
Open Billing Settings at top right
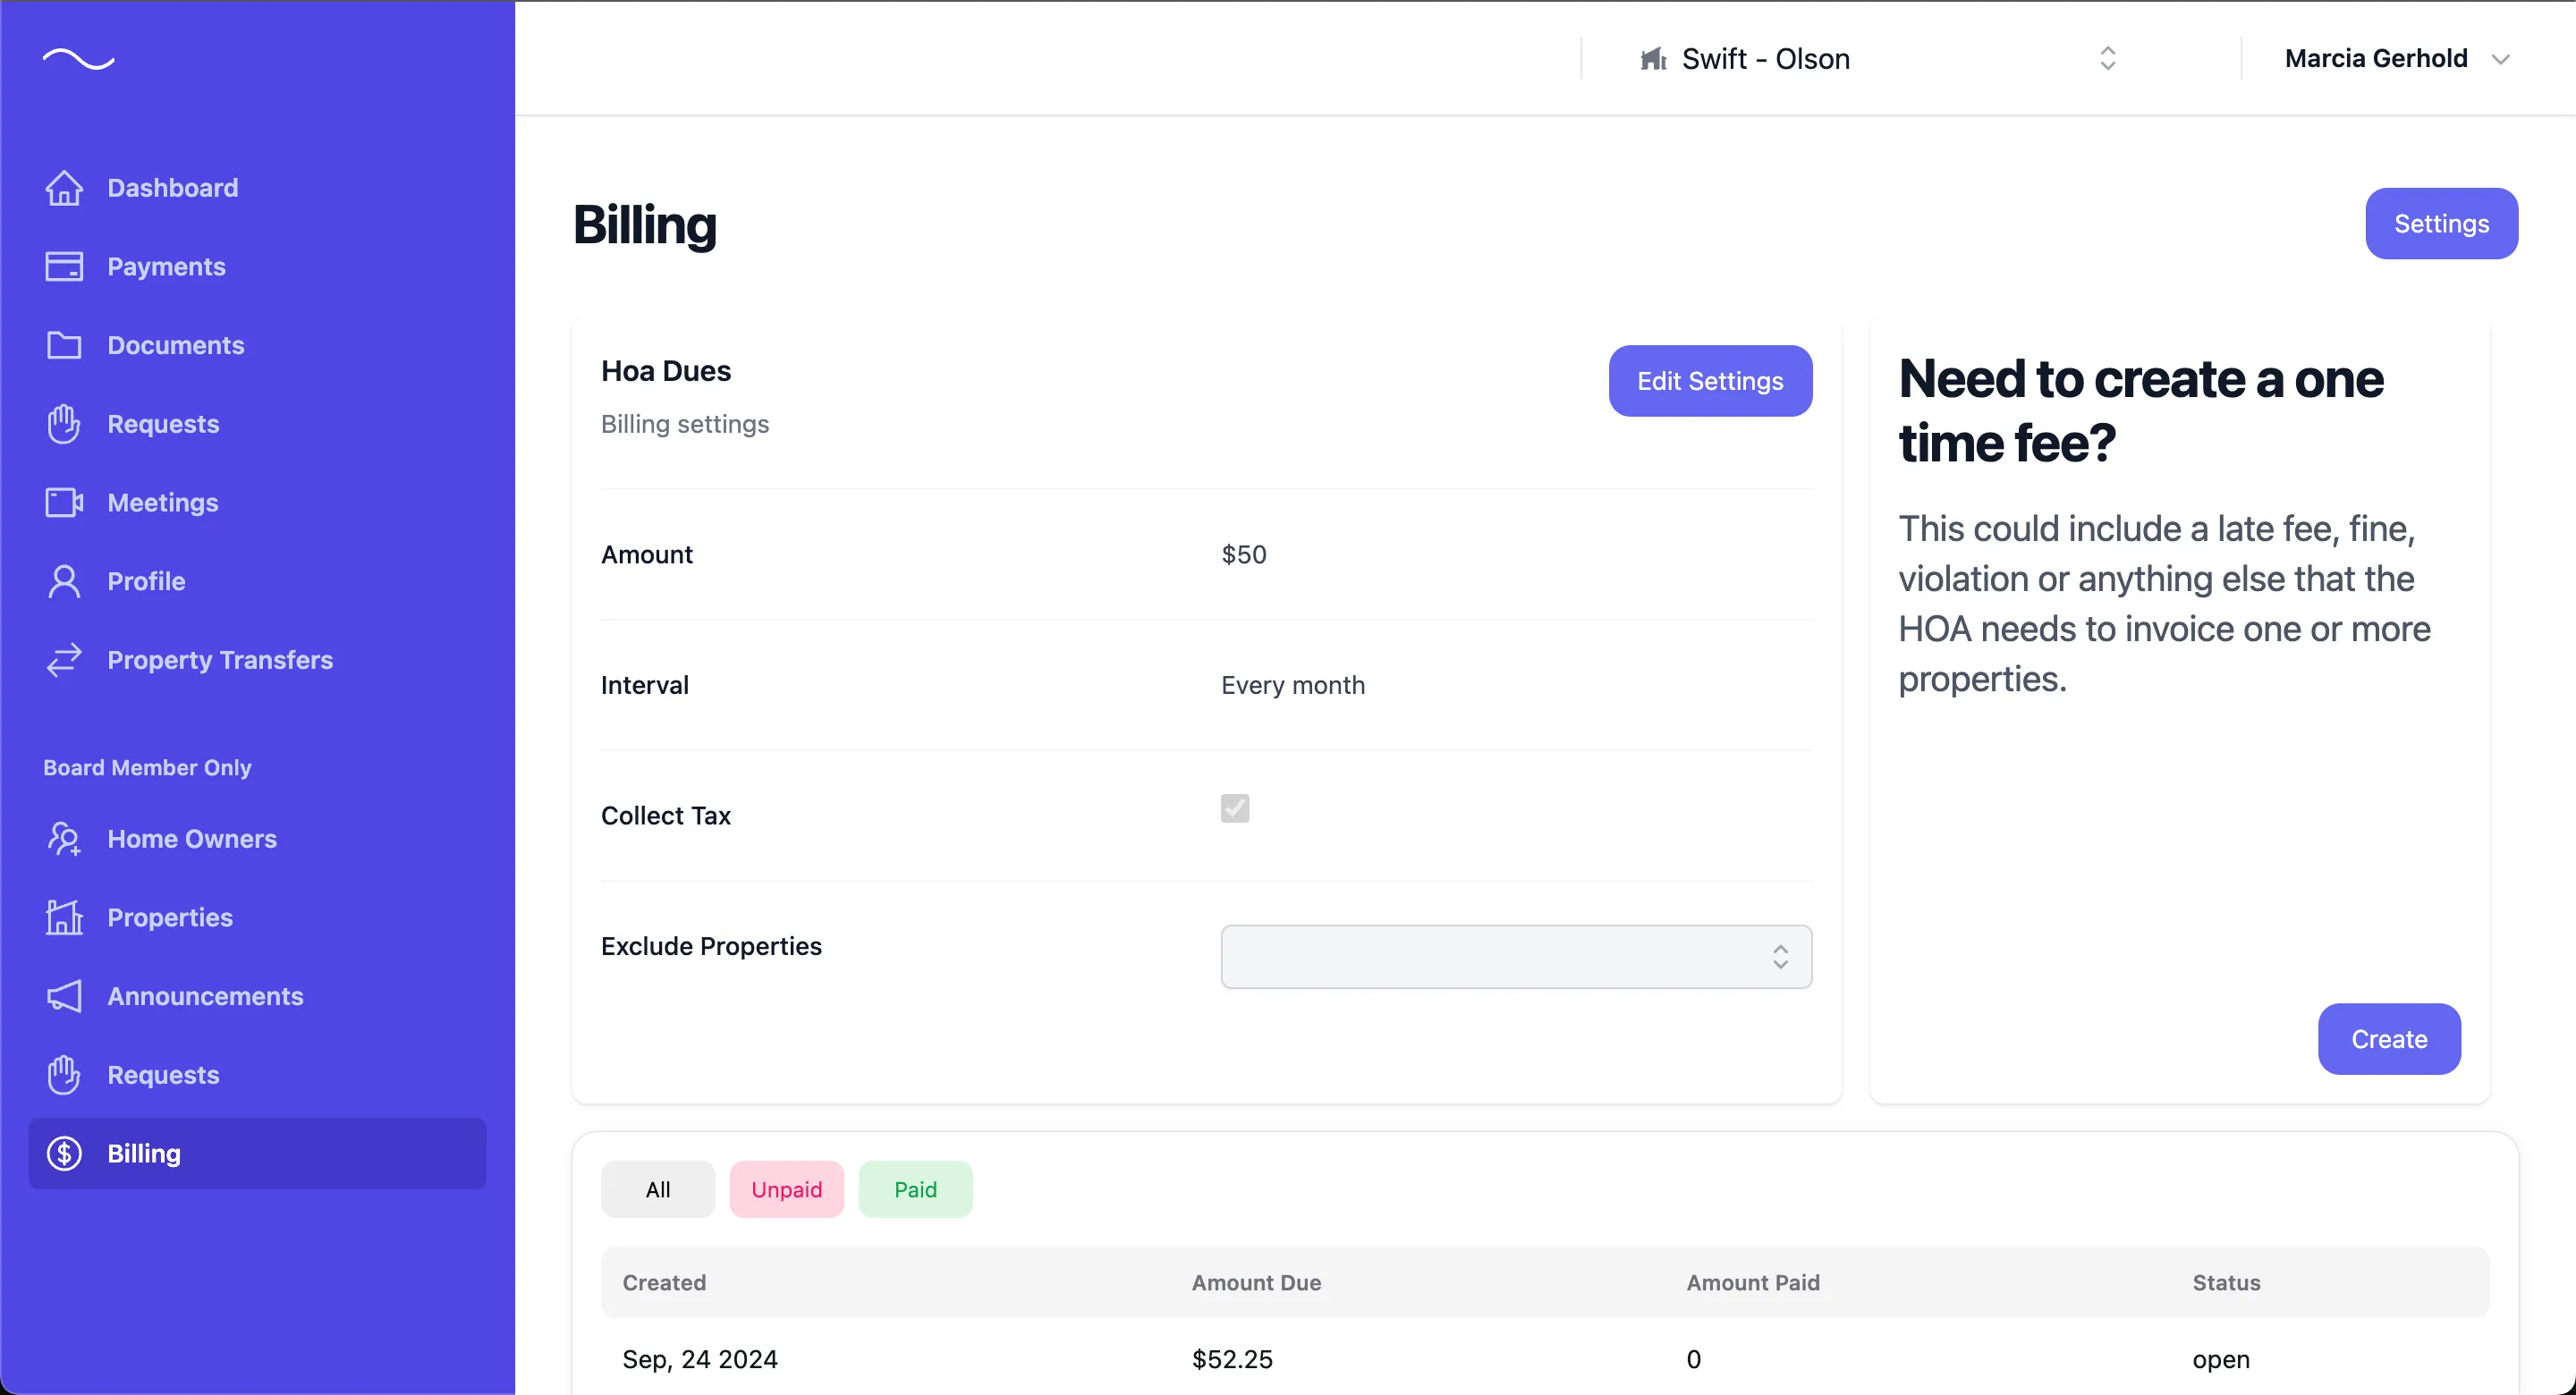coord(2441,223)
